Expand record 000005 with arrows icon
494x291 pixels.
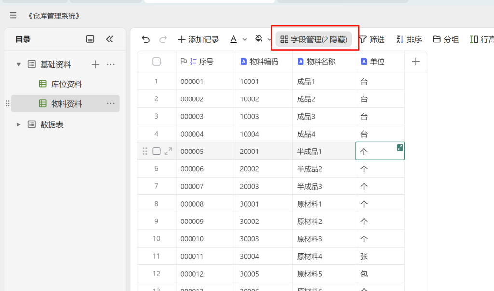tap(168, 151)
